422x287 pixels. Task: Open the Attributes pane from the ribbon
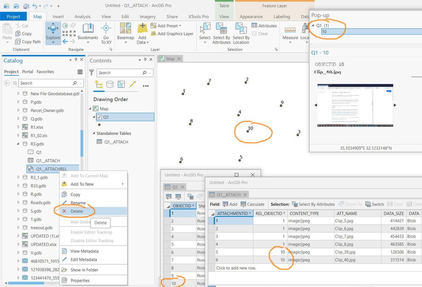click(264, 26)
